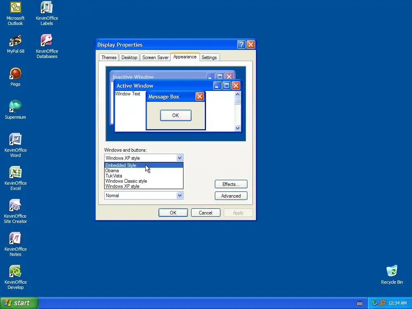Switch to the Desktop tab

click(x=129, y=58)
